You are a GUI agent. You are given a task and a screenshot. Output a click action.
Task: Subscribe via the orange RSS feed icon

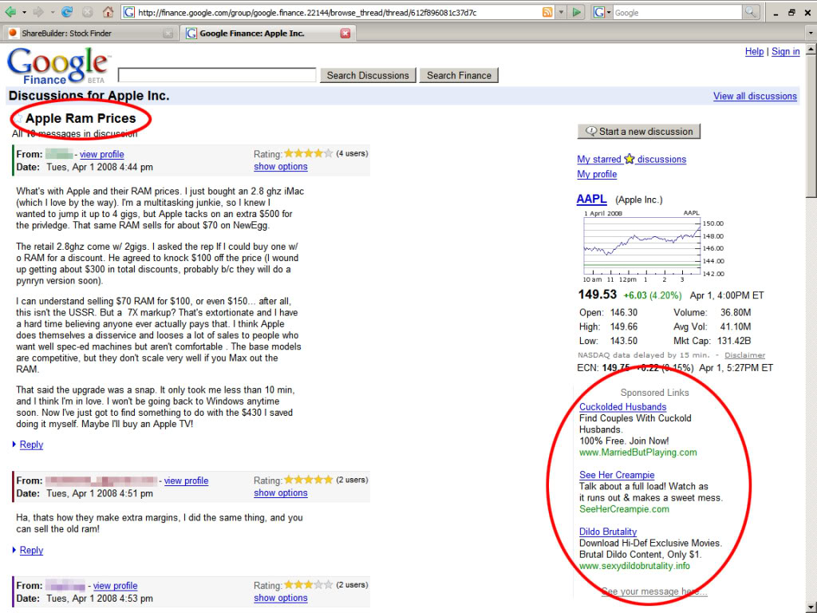point(547,12)
